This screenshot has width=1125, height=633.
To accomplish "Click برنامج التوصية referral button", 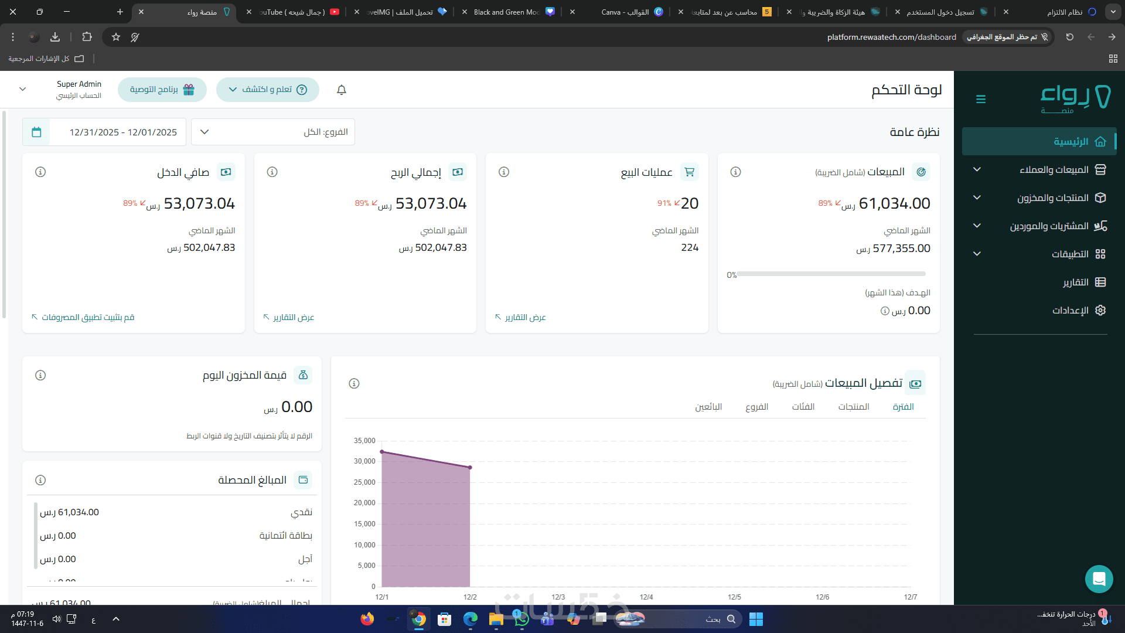I will (162, 90).
